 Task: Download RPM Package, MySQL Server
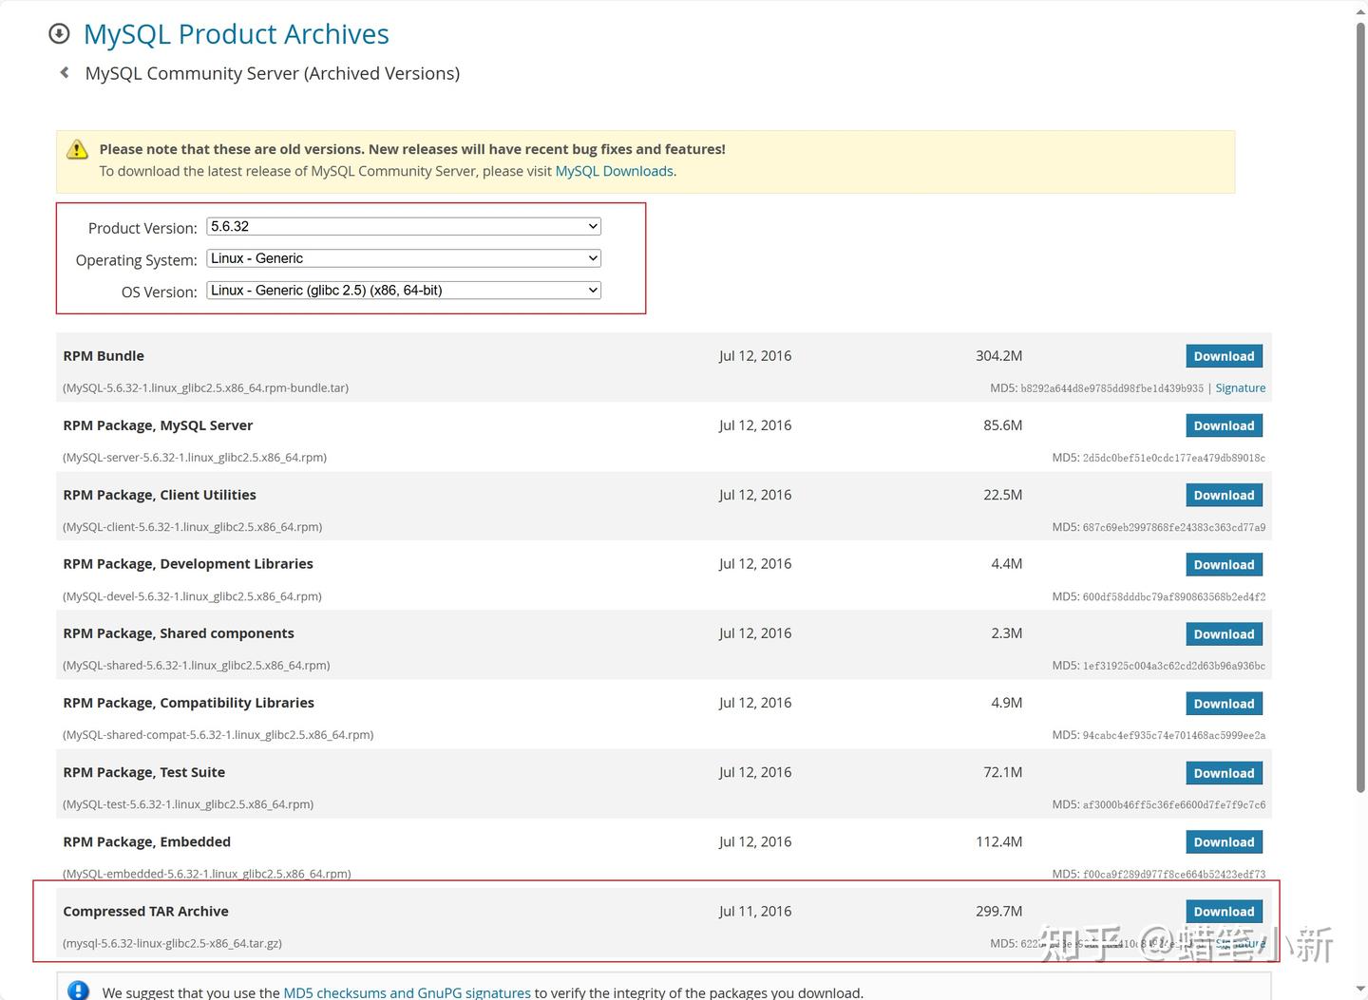tap(1224, 425)
